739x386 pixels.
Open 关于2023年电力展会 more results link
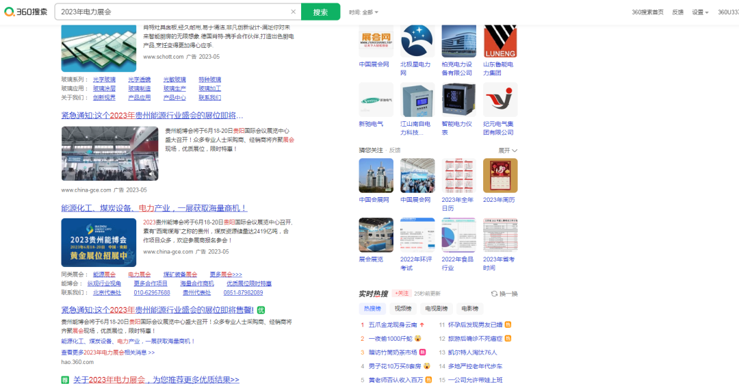pos(156,380)
